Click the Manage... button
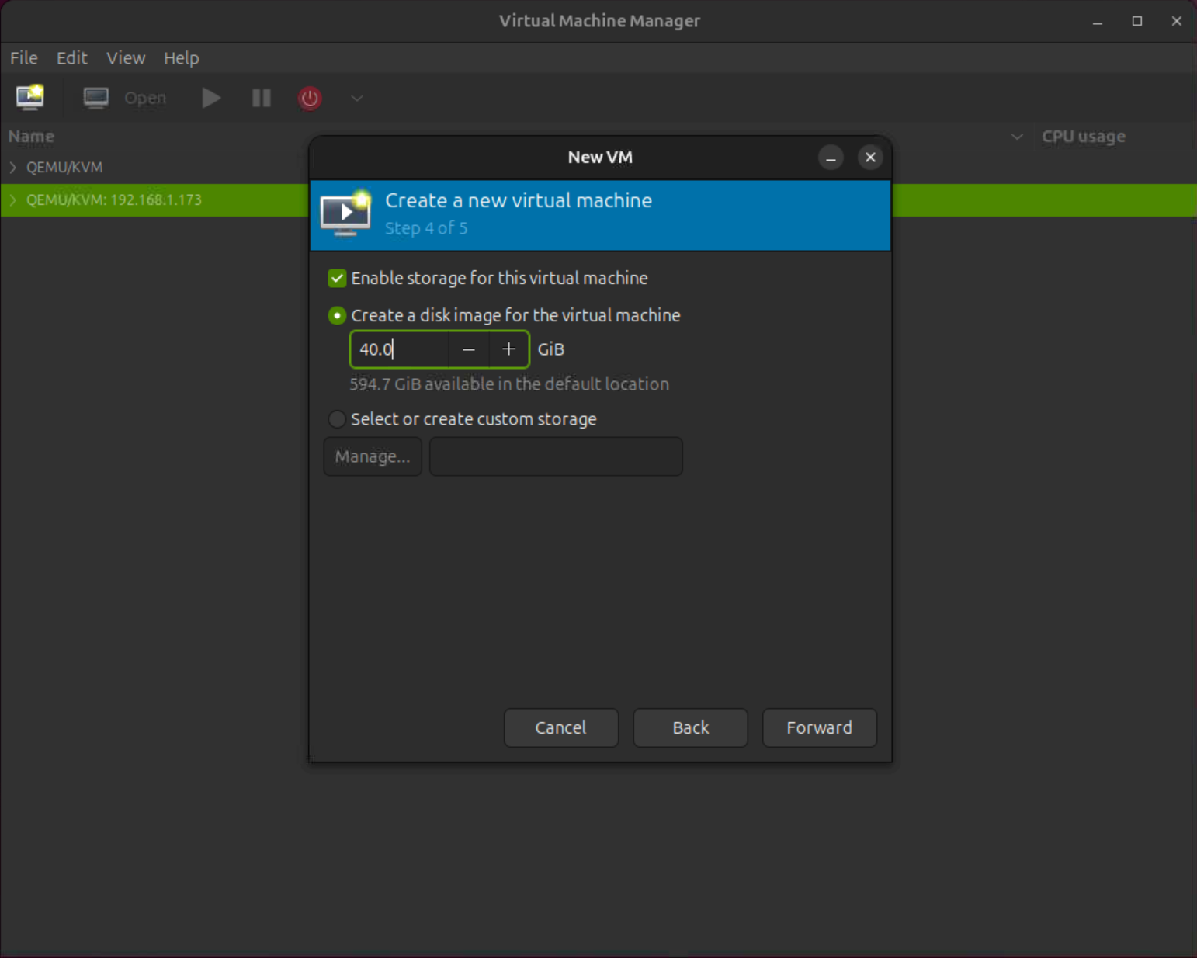This screenshot has width=1197, height=958. pyautogui.click(x=372, y=456)
